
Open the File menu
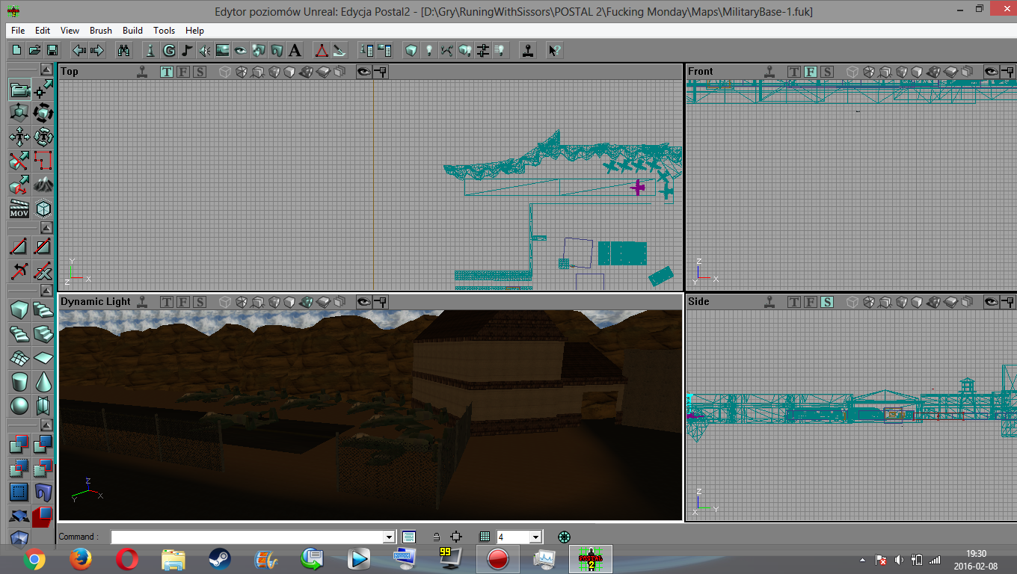click(18, 31)
